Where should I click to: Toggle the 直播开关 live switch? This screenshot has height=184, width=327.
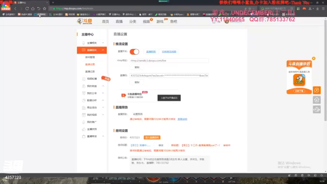pyautogui.click(x=134, y=52)
